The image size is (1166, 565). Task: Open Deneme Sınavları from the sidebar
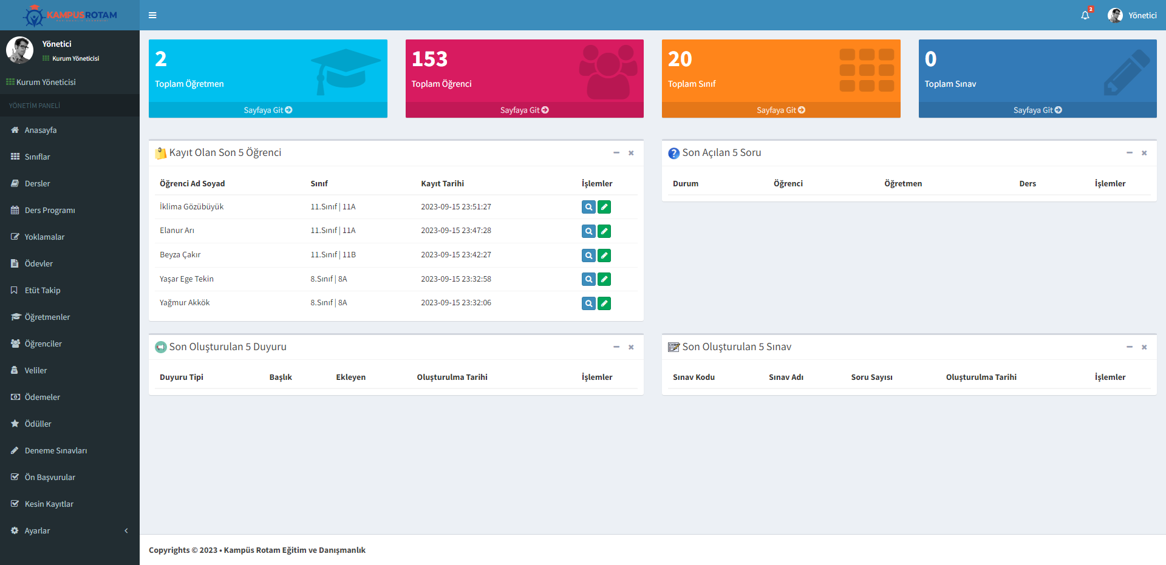coord(56,450)
